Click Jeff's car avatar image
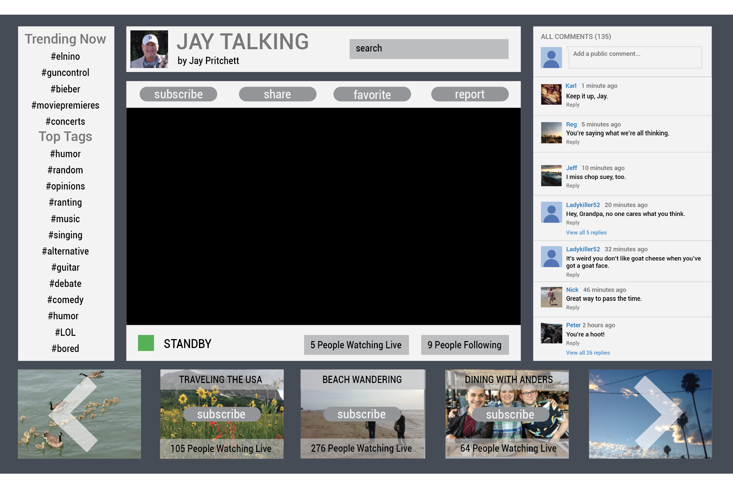Viewport: 733px width, 488px height. (x=551, y=176)
